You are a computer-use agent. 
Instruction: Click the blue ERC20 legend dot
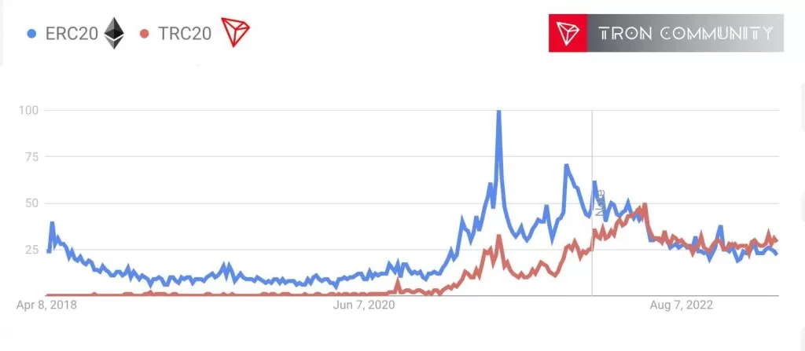(x=32, y=34)
